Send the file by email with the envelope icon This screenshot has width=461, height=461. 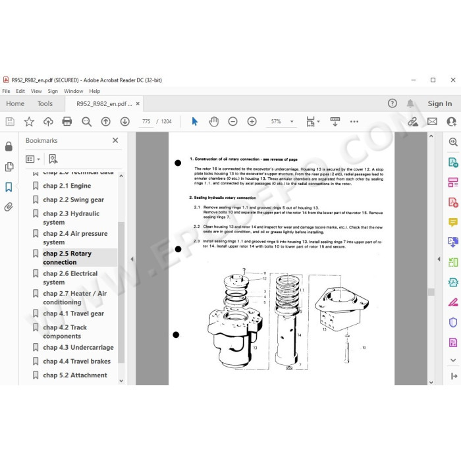coord(432,121)
